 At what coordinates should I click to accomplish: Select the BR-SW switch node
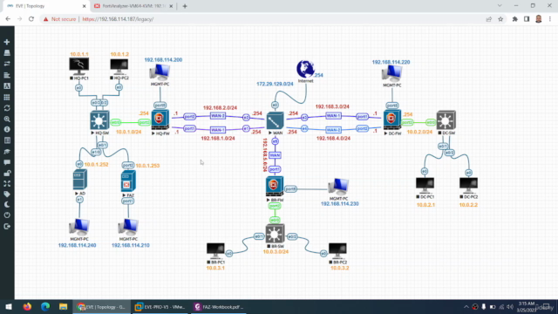[x=276, y=234]
